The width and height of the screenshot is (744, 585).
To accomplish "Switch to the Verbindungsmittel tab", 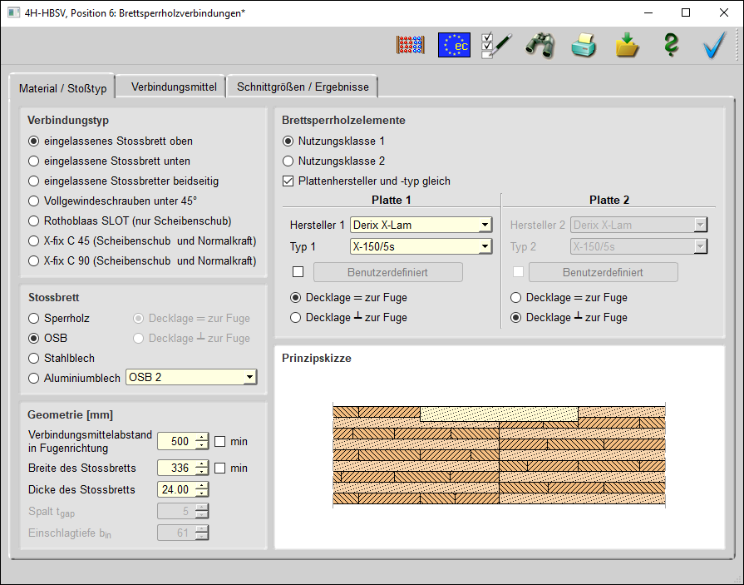I will coord(174,87).
